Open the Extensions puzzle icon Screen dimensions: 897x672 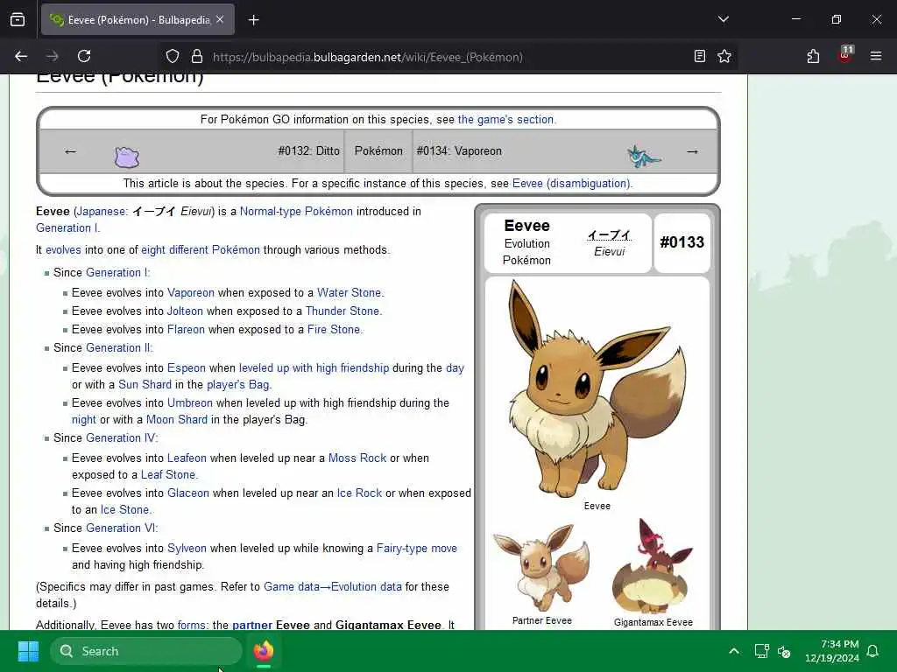pos(813,56)
